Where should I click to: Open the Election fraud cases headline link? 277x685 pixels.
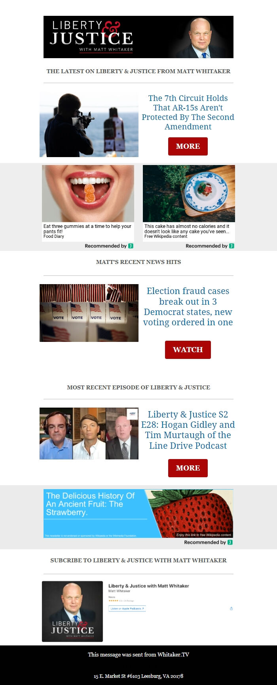pyautogui.click(x=188, y=307)
